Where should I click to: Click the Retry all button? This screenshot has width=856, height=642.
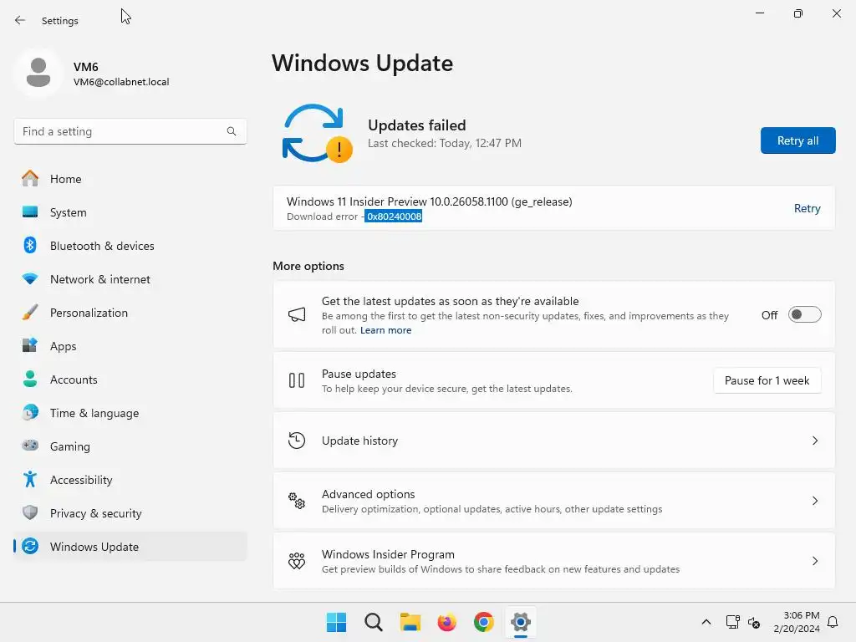797,140
